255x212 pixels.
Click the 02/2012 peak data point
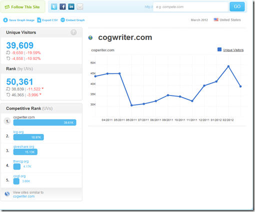[228, 66]
